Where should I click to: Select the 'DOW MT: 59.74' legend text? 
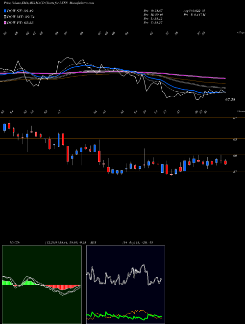(x=21, y=17)
